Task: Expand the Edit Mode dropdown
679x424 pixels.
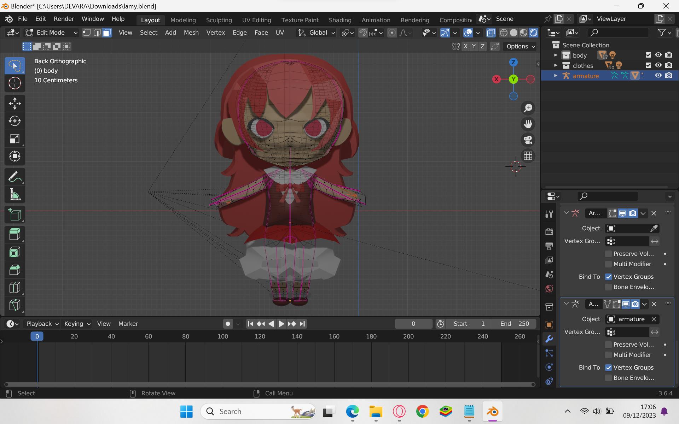Action: (51, 33)
